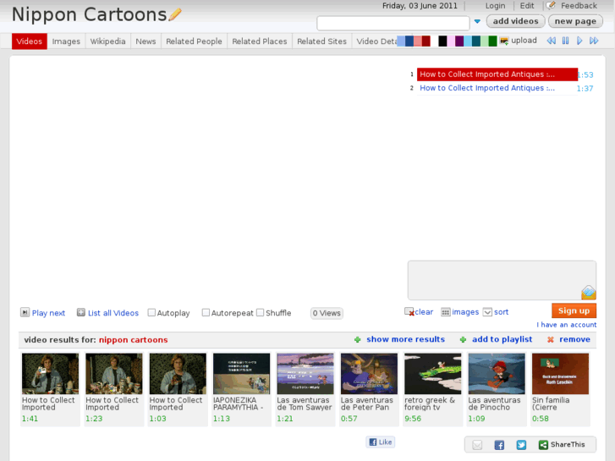The height and width of the screenshot is (461, 615).
Task: Open the Feedback notepad icon
Action: 551,5
